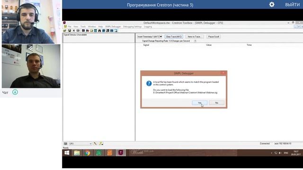The width and height of the screenshot is (303, 170).
Task: Click the question mark icon in dialog
Action: [x=149, y=83]
